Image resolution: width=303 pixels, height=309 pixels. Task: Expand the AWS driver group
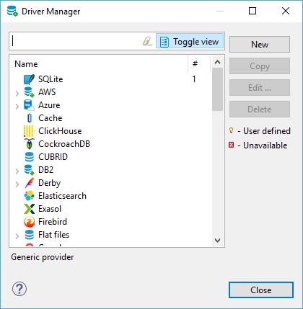coord(17,93)
